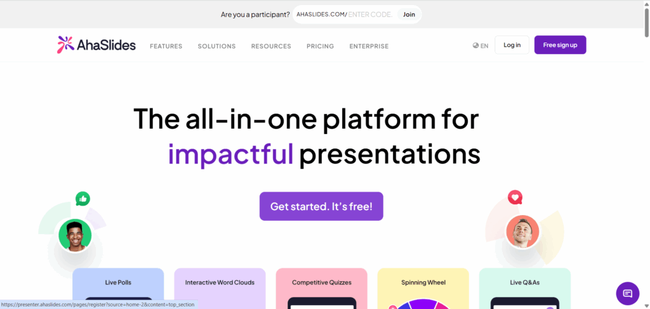The width and height of the screenshot is (650, 309).
Task: Click the Log in button
Action: pyautogui.click(x=512, y=45)
